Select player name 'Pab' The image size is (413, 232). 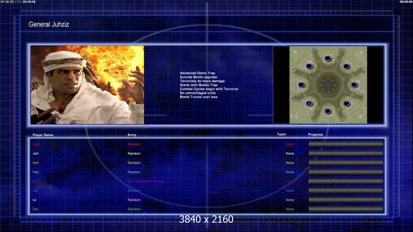pyautogui.click(x=36, y=172)
